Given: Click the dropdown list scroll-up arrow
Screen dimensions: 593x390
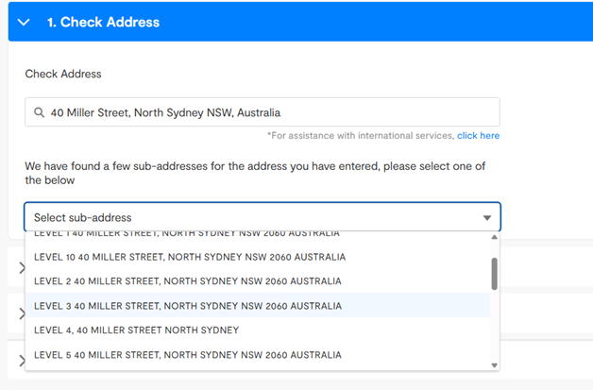Looking at the screenshot, I should [x=494, y=237].
